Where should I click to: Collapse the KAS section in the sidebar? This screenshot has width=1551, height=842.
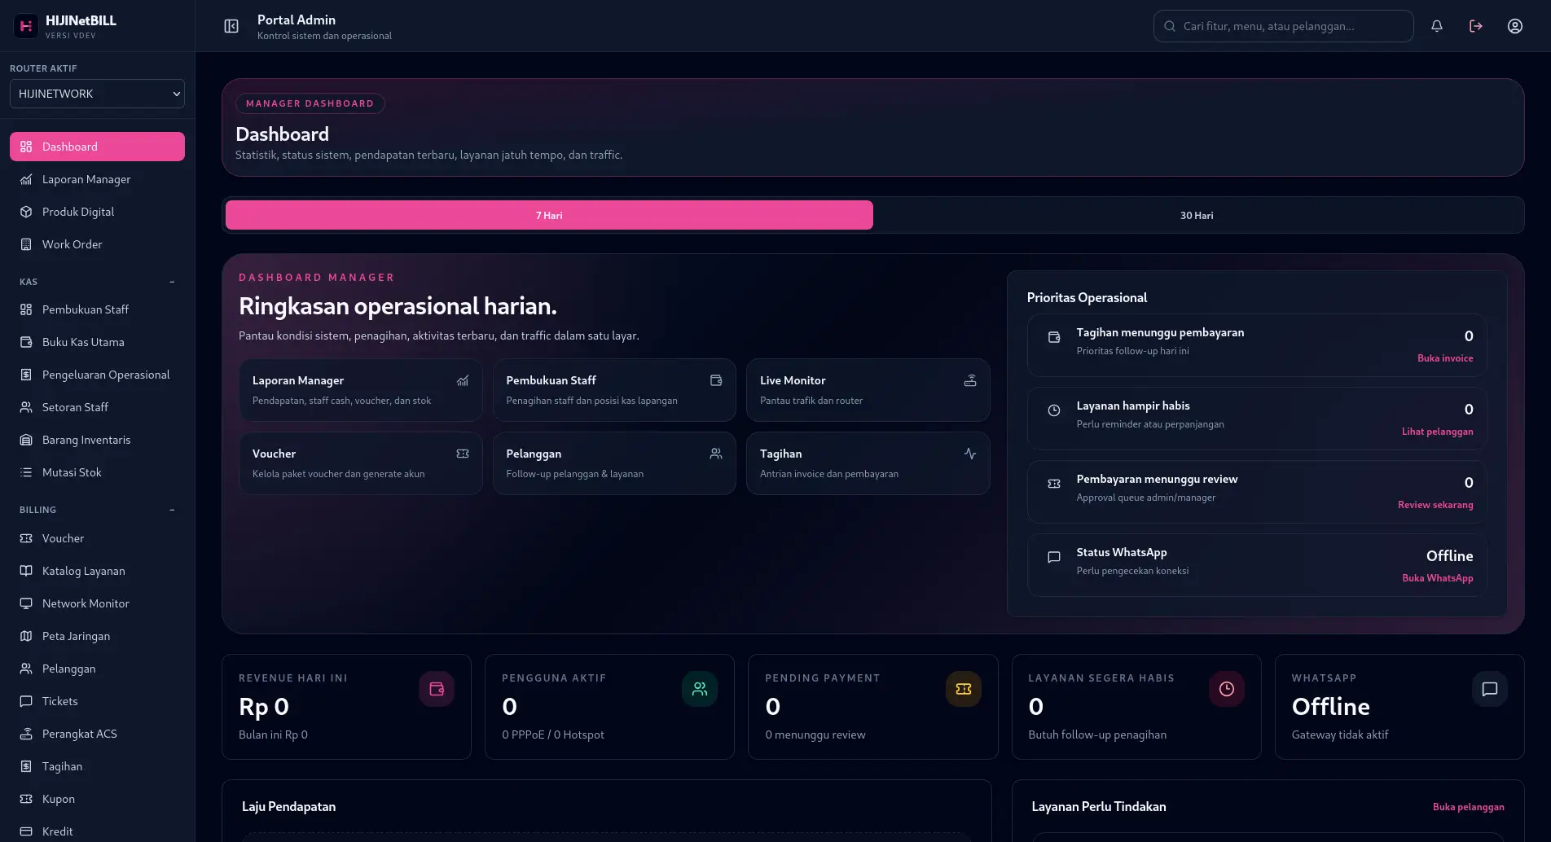[x=172, y=281]
